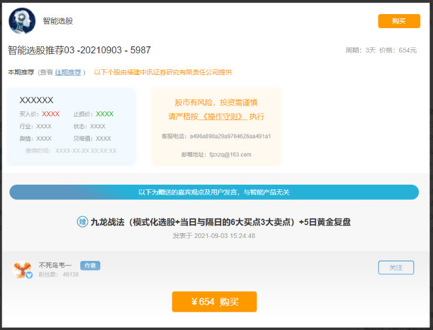This screenshot has width=433, height=330.
Task: Open the 不死鸟韦一 author avatar
Action: coord(22,269)
